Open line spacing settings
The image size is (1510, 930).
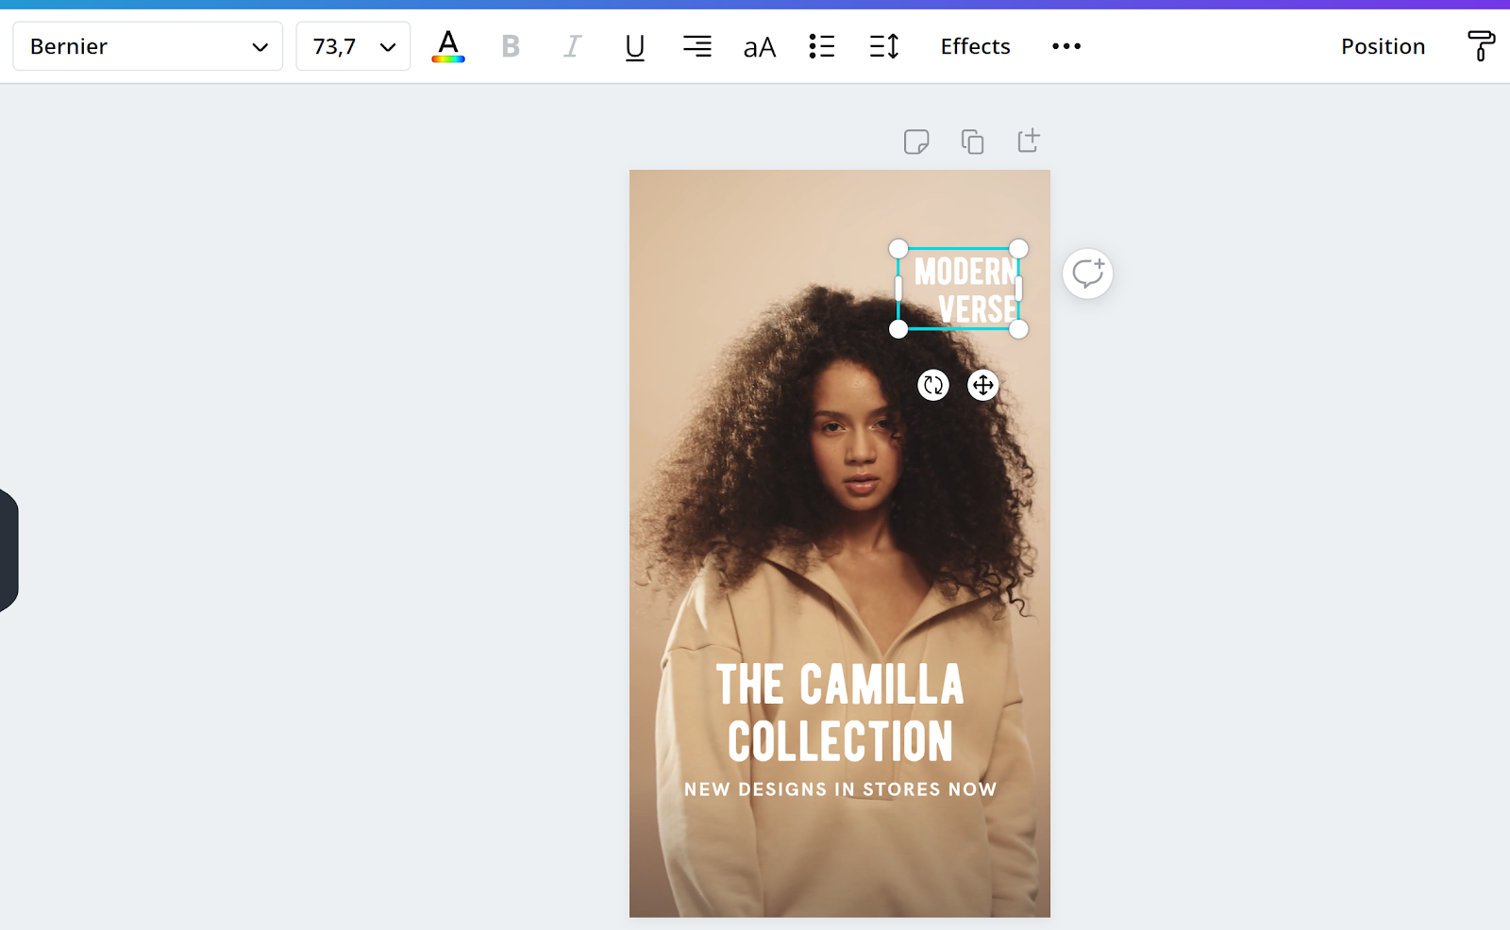pyautogui.click(x=884, y=46)
